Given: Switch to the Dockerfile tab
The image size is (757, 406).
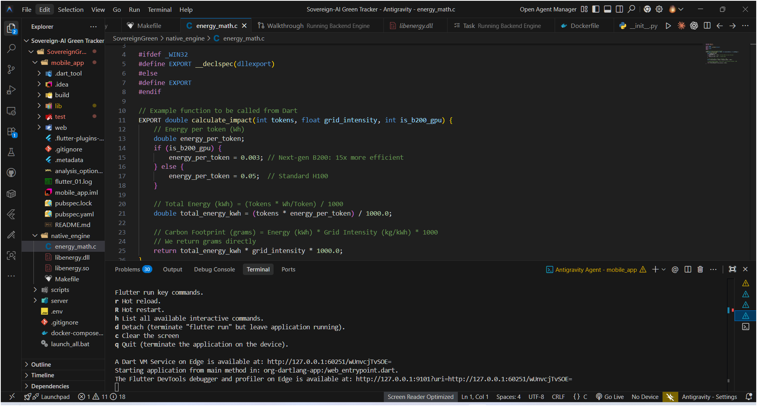Looking at the screenshot, I should 584,26.
